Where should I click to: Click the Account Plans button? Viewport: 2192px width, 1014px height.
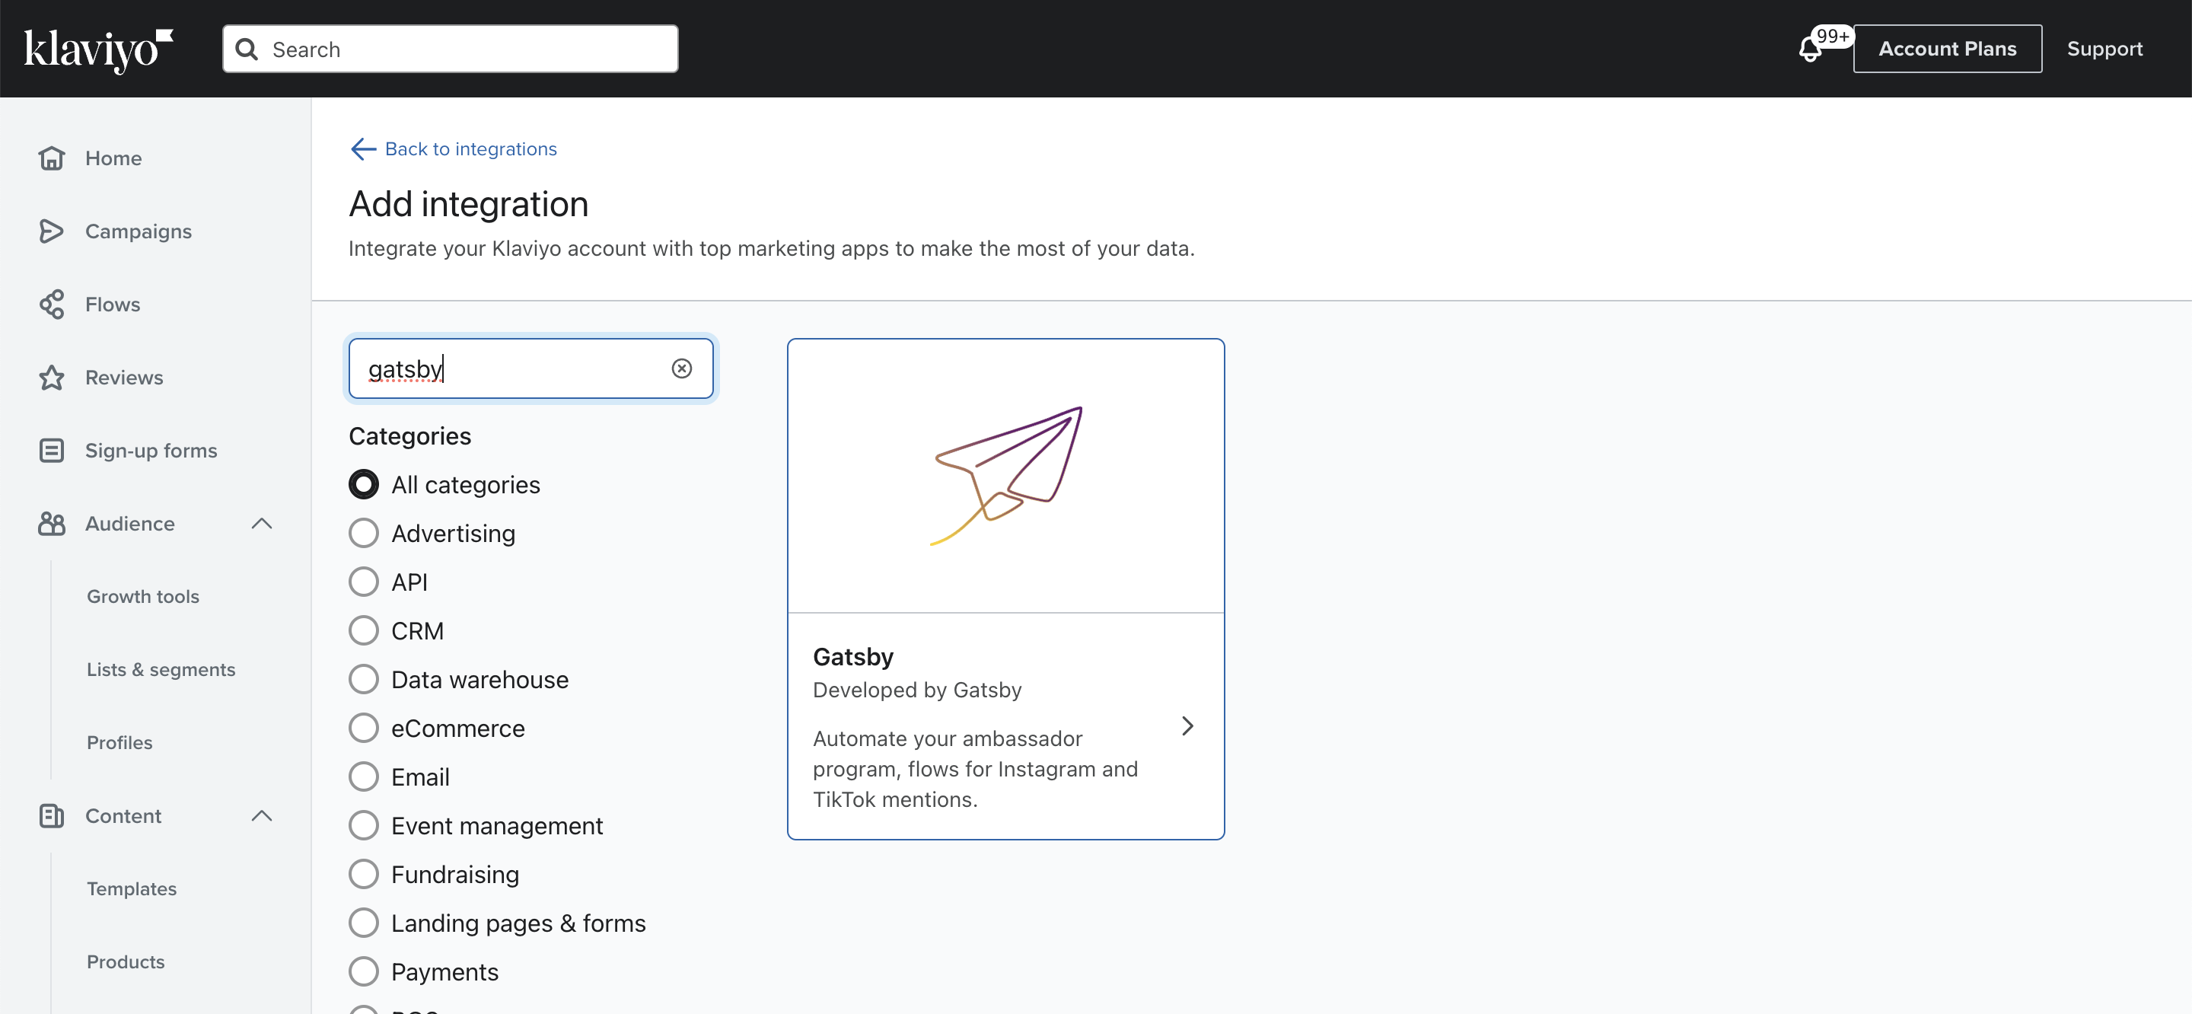point(1948,49)
